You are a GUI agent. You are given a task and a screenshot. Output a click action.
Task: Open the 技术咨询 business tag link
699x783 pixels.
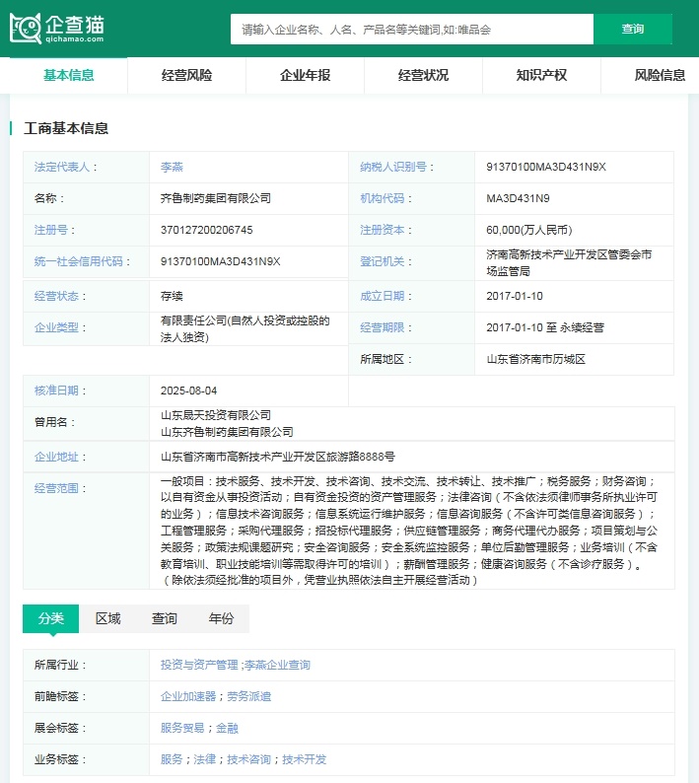248,759
